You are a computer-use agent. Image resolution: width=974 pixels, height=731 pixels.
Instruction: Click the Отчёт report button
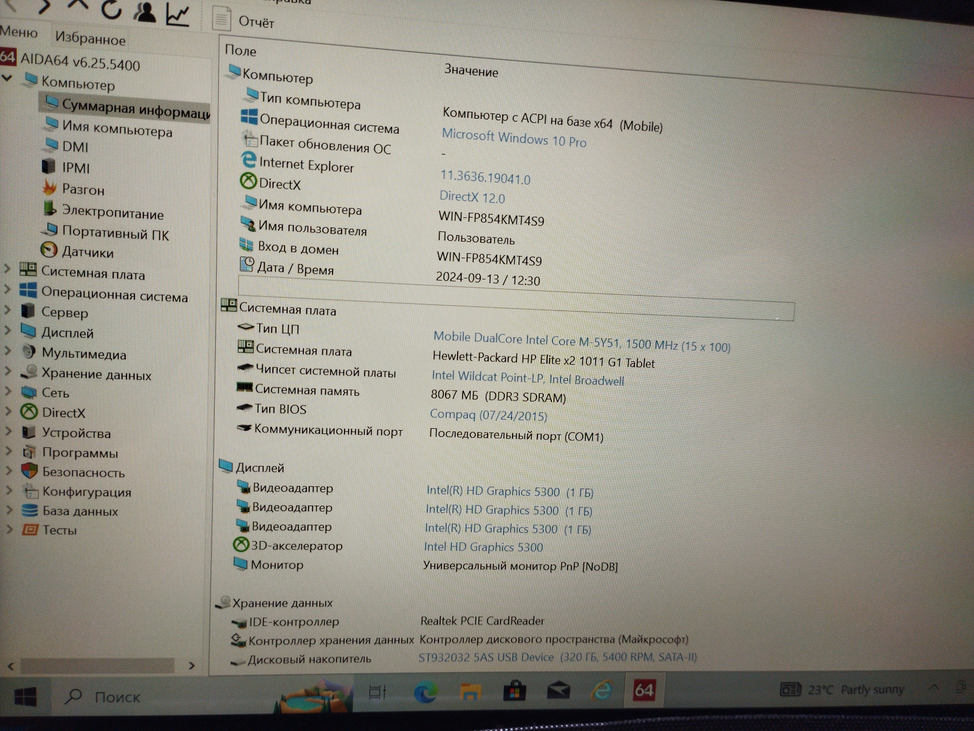tap(243, 20)
